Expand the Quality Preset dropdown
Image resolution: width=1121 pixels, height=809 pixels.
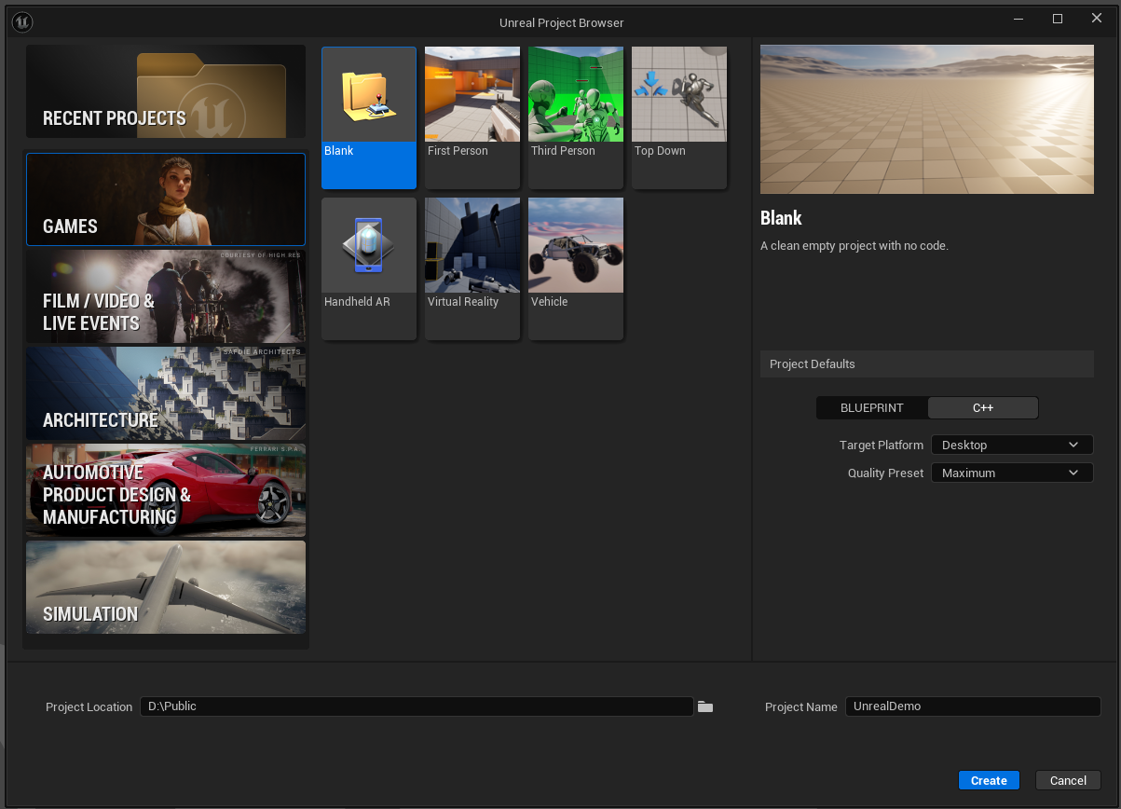(1011, 473)
